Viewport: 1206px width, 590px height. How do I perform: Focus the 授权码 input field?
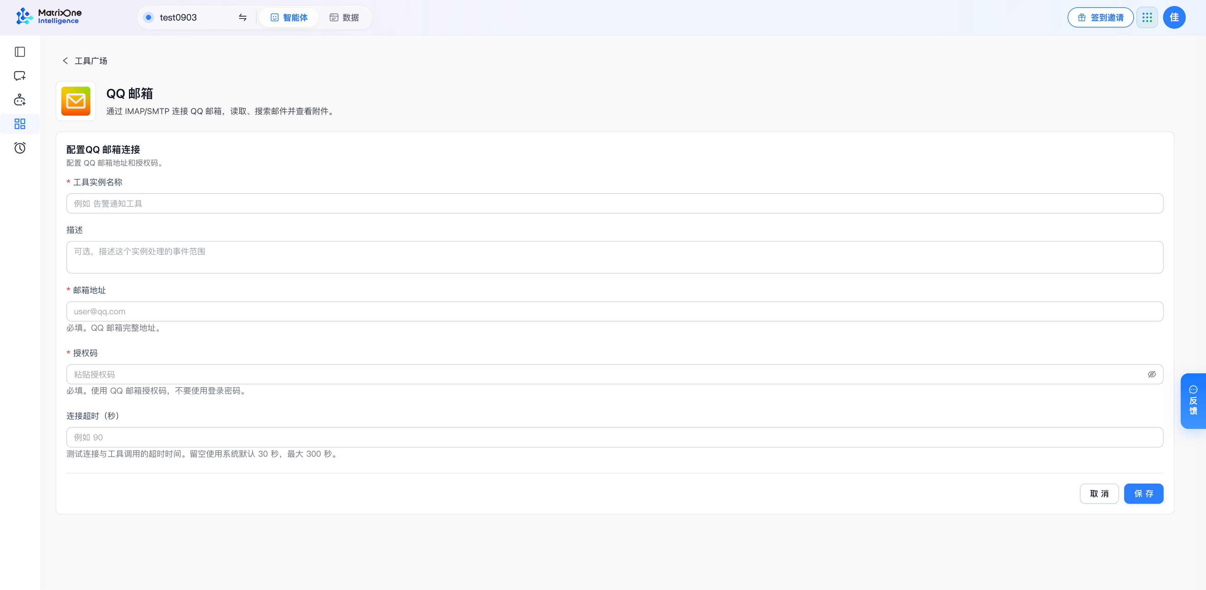point(615,374)
